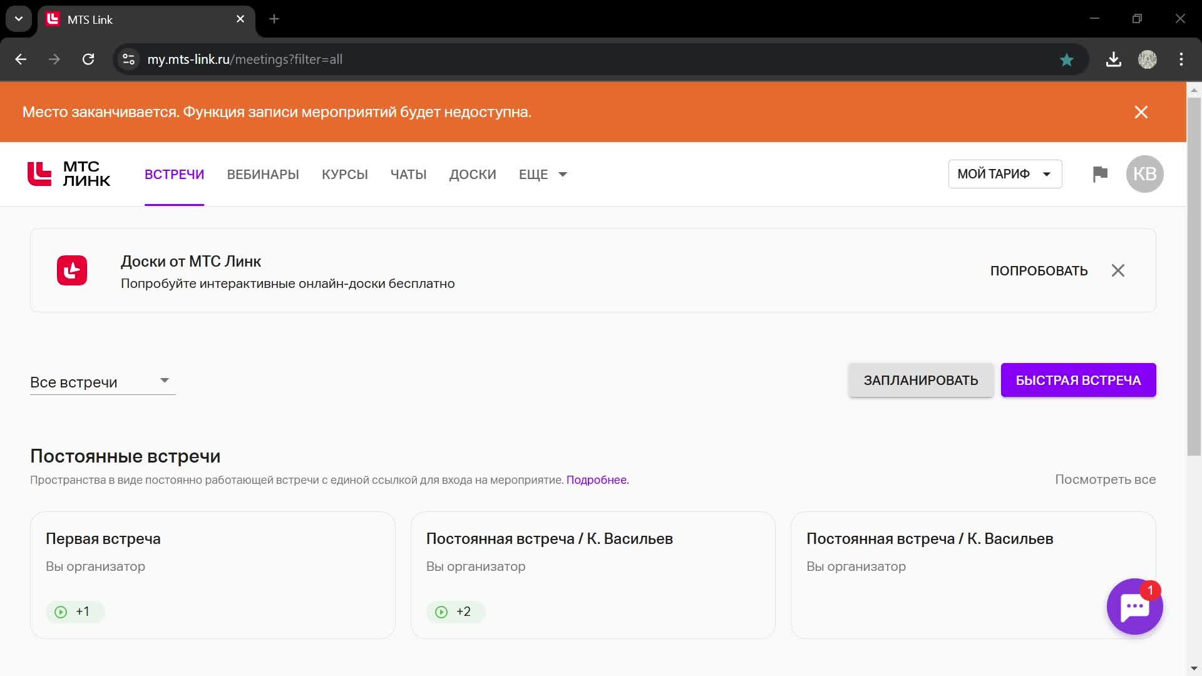Click Посмотреть все link
This screenshot has height=676, width=1202.
(x=1105, y=479)
